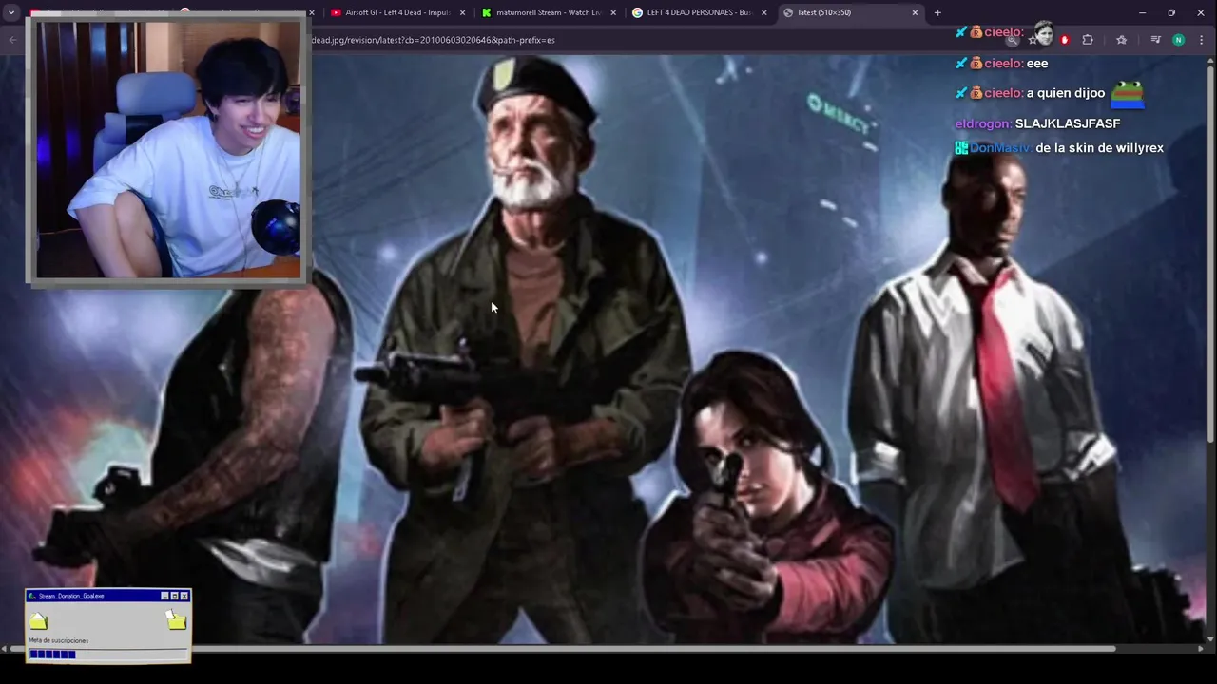Click the cieelo 'eee' chat message
1217x684 pixels.
[x=1037, y=64]
